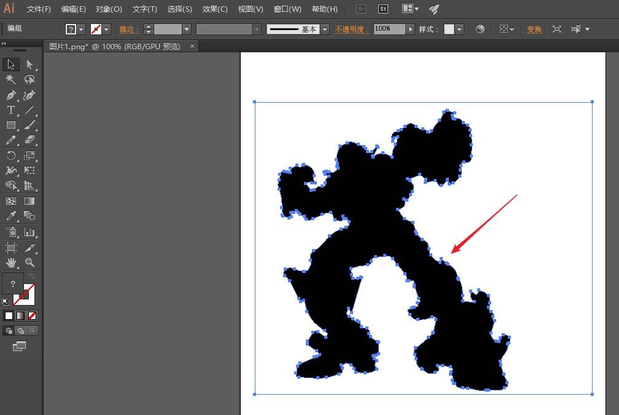Select the Curvature tool
Viewport: 619px width, 415px height.
click(x=29, y=95)
